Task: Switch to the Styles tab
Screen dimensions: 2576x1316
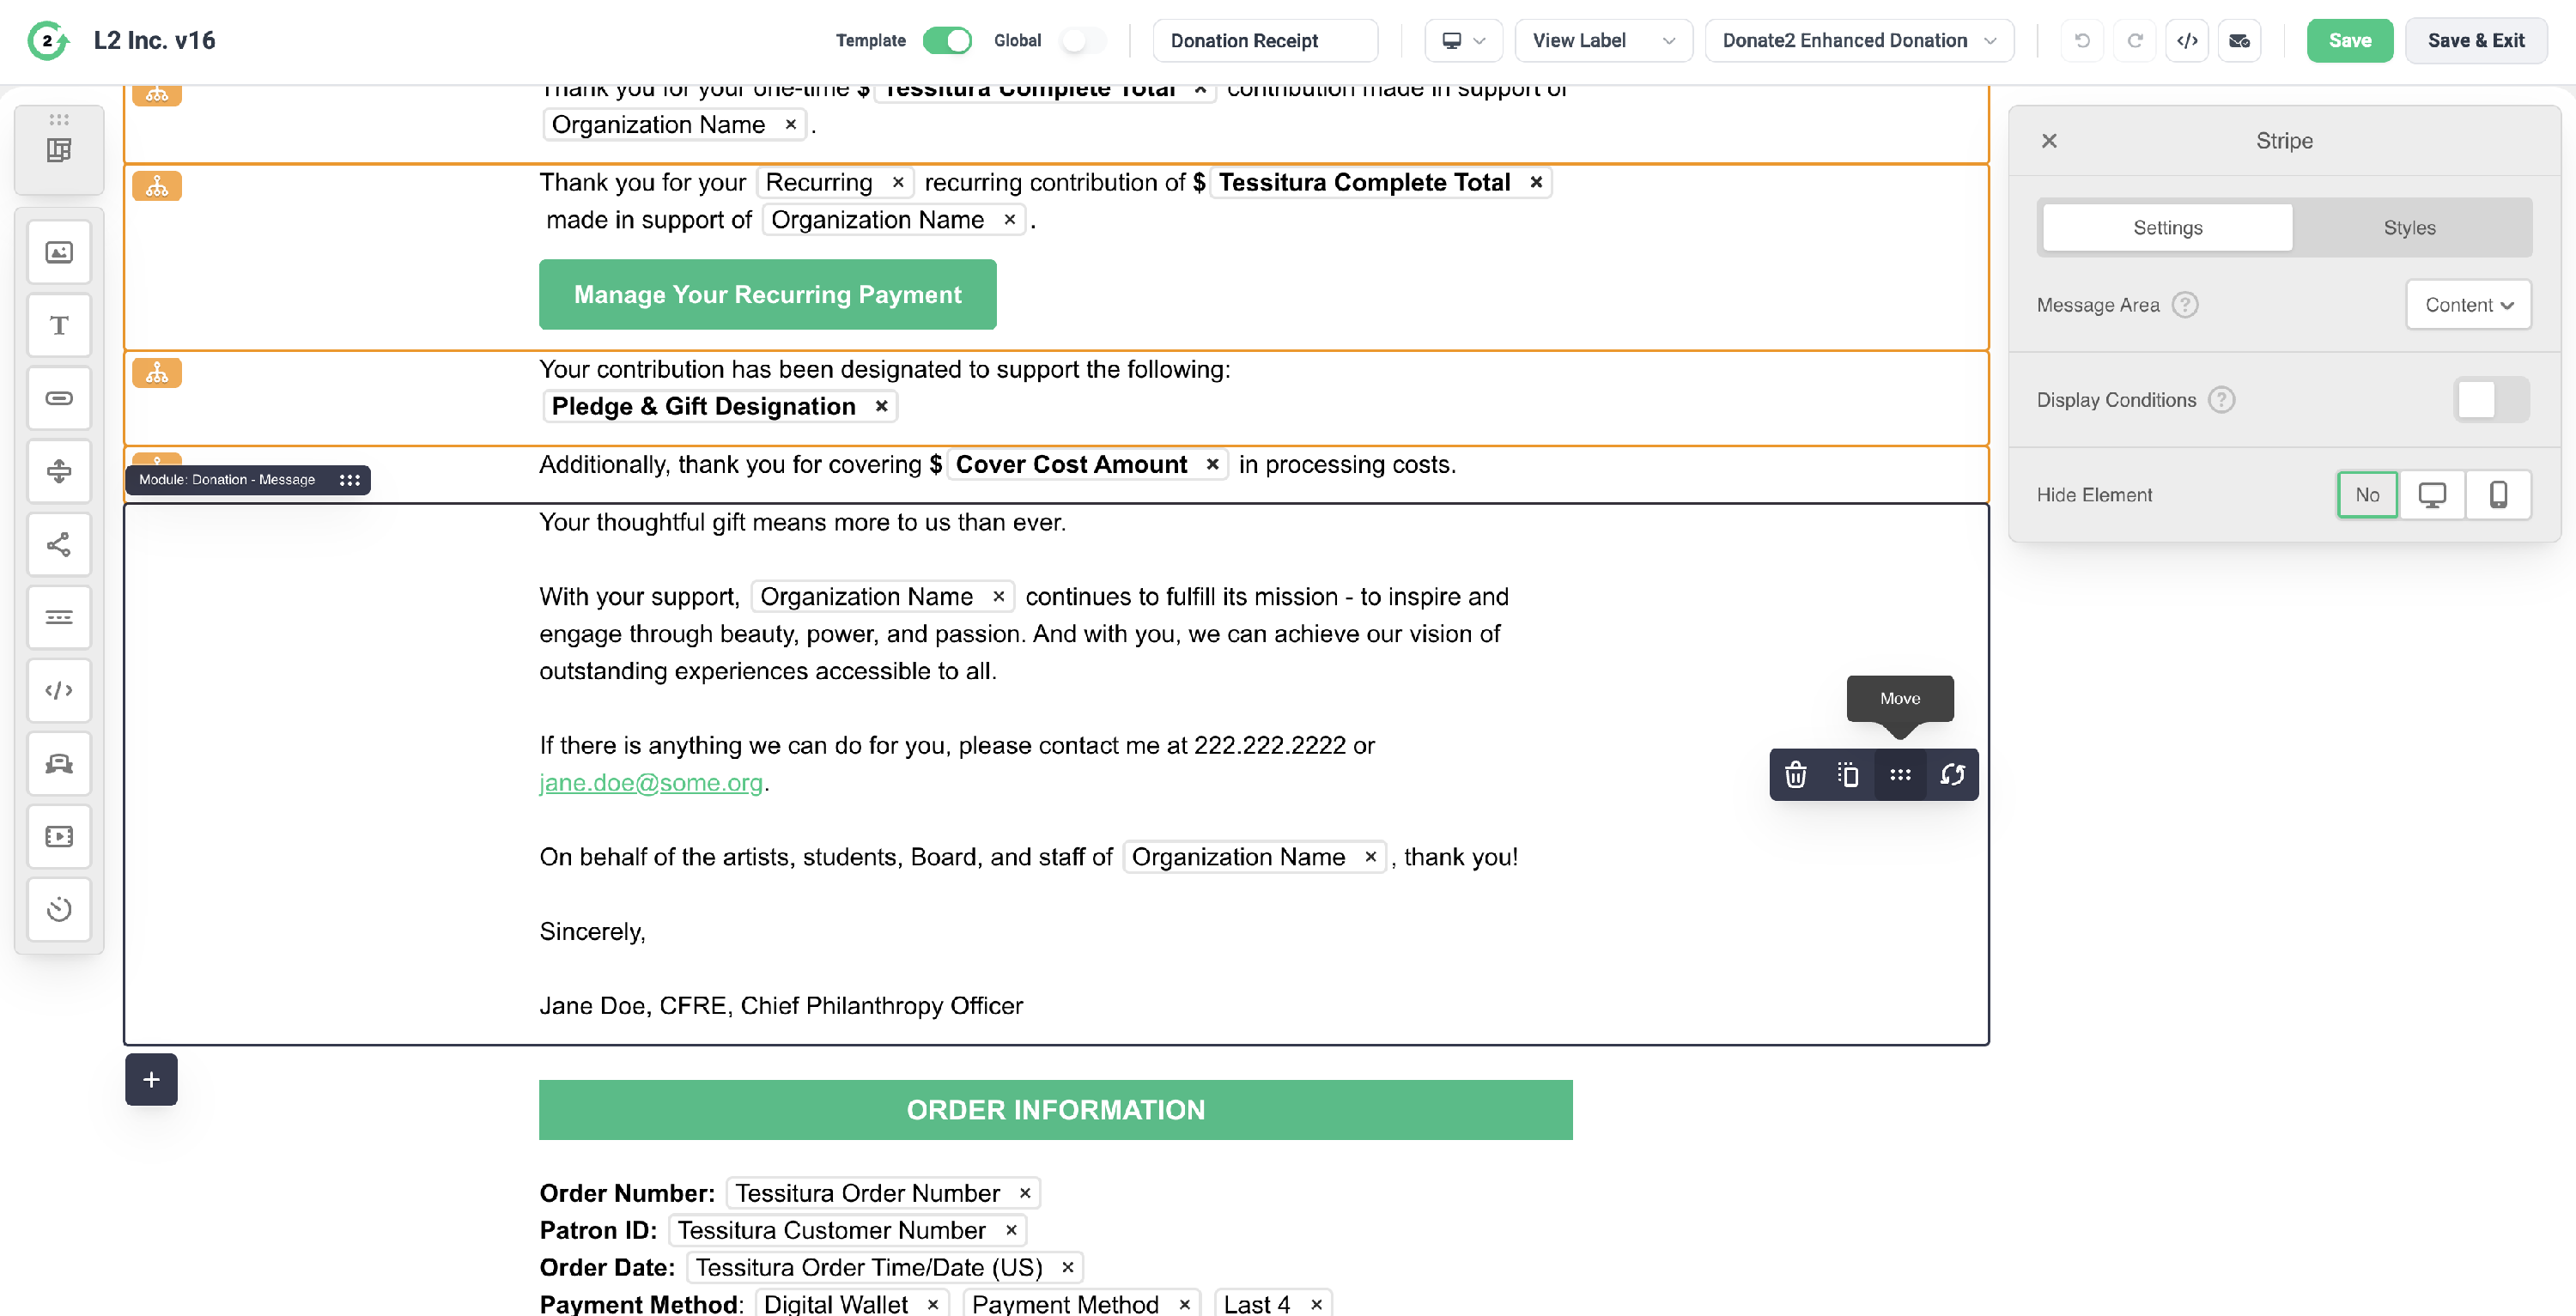Action: 2409,228
